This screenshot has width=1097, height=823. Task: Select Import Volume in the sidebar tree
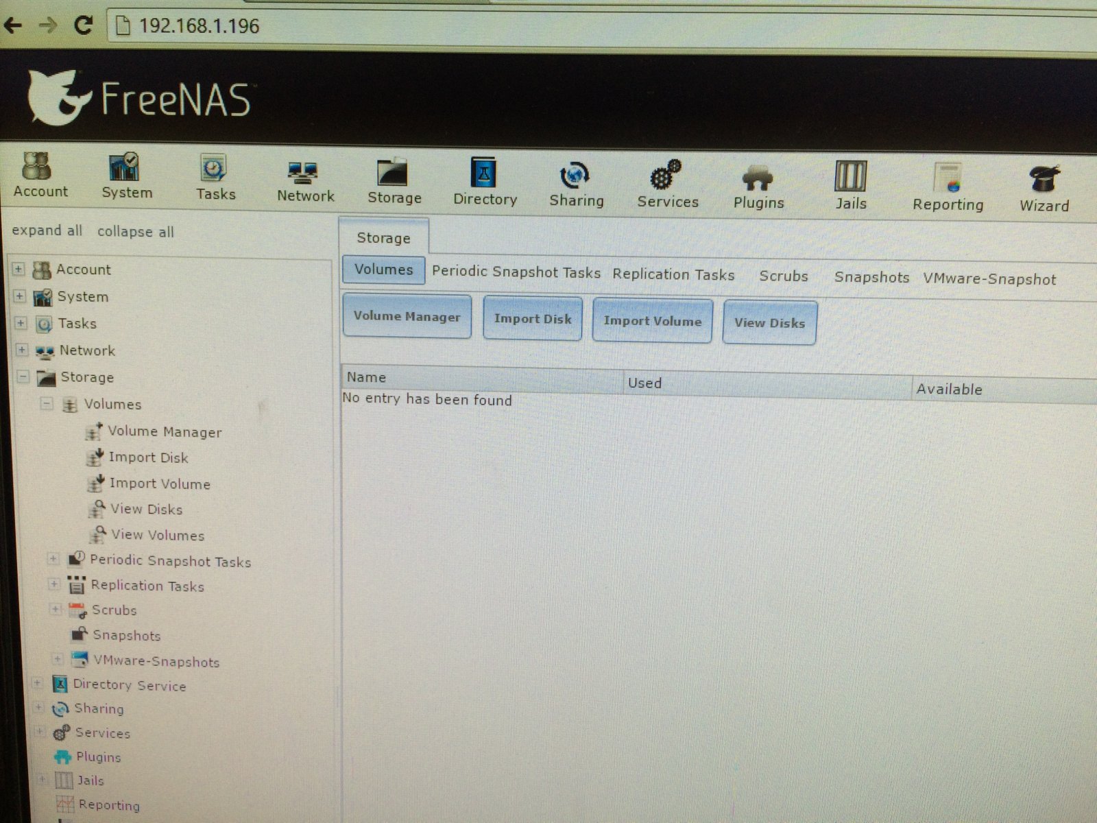(160, 484)
